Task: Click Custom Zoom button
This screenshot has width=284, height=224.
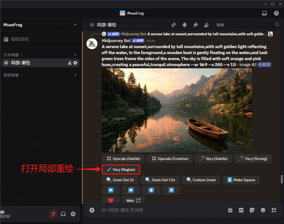Action: pyautogui.click(x=201, y=180)
